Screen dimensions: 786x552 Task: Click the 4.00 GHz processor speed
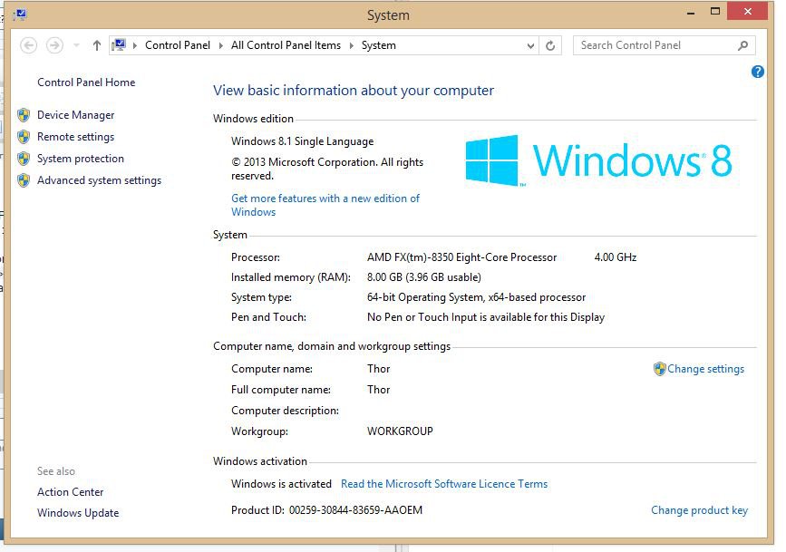coord(615,257)
